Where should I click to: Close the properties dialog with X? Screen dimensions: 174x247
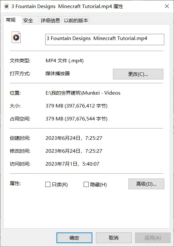(167, 6)
